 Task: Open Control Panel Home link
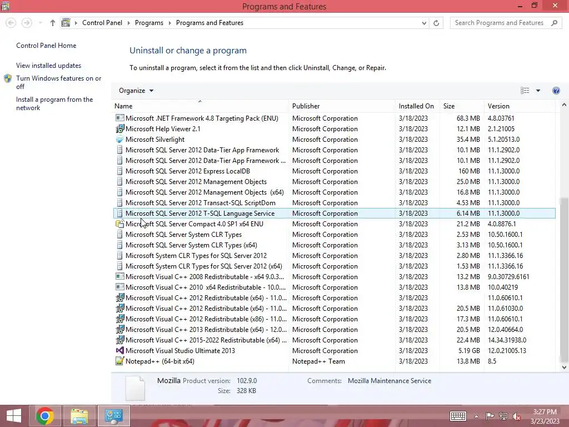point(46,46)
